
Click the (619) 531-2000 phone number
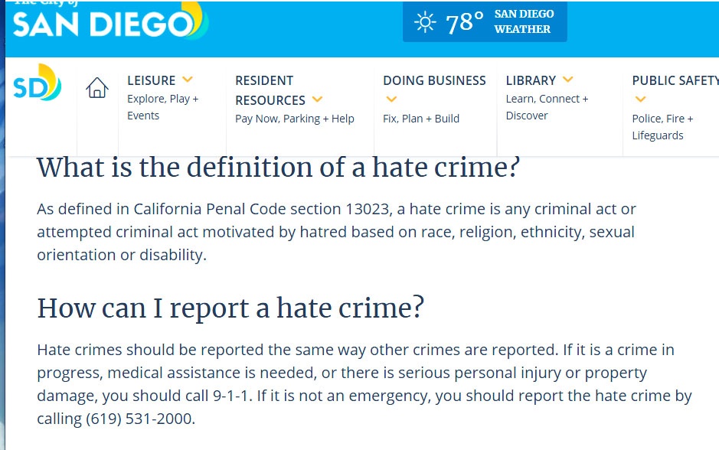pos(139,419)
